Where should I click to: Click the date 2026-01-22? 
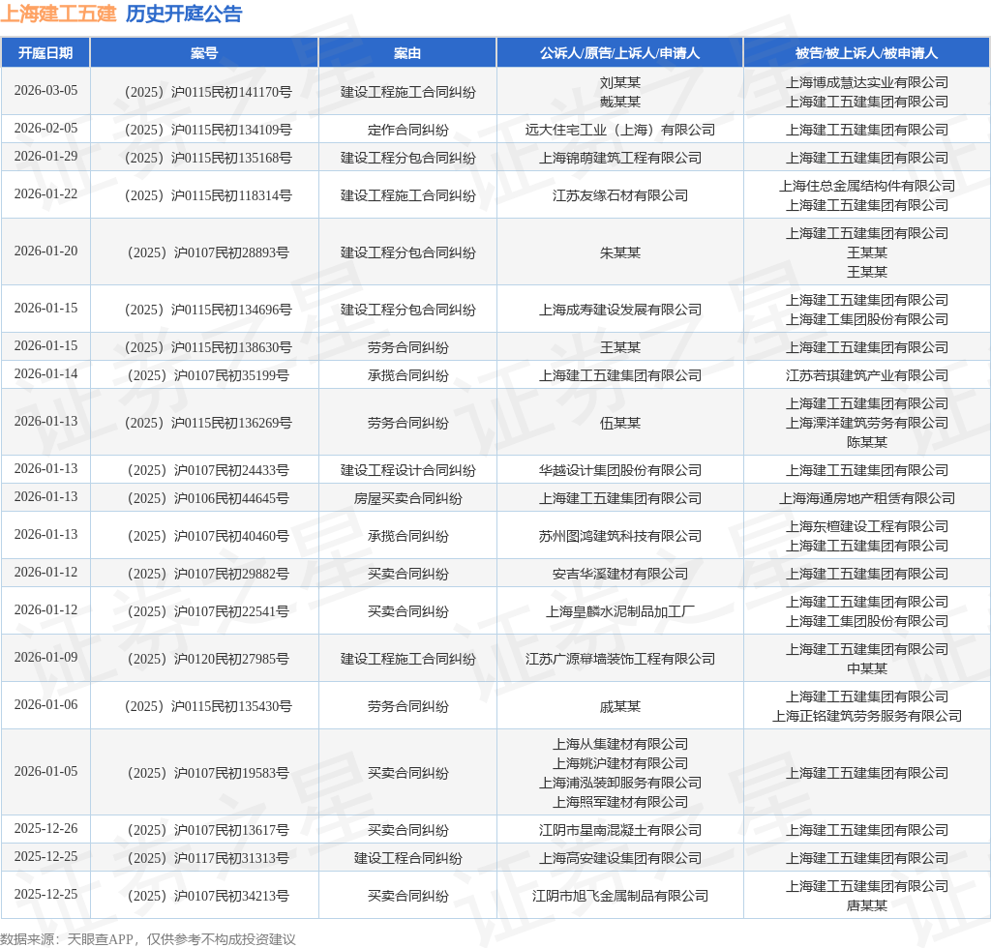(45, 193)
